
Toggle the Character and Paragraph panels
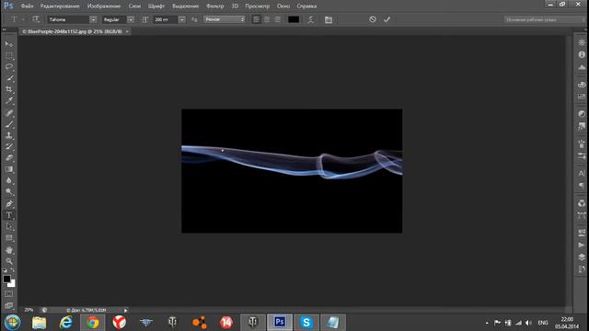point(329,19)
